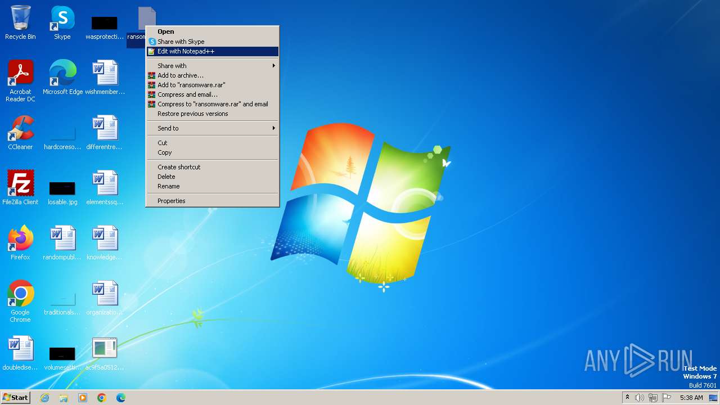The width and height of the screenshot is (720, 405).
Task: Select the Firefox desktop shortcut
Action: [x=20, y=242]
